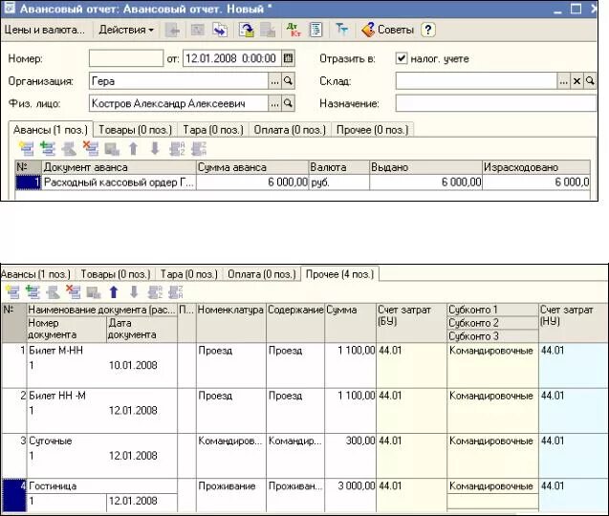
Task: Select row Билет М-НН
Action: (x=304, y=365)
